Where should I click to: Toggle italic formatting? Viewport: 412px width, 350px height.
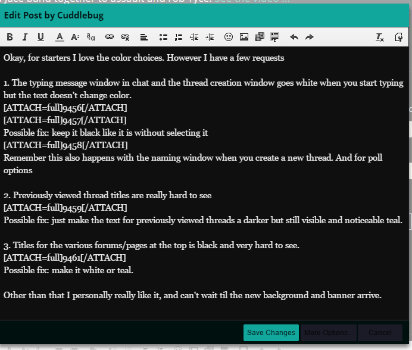click(x=25, y=37)
